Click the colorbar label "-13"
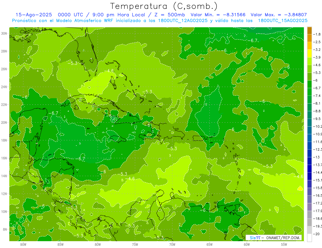Image resolution: width=322 pixels, height=248 pixels. [x=316, y=157]
